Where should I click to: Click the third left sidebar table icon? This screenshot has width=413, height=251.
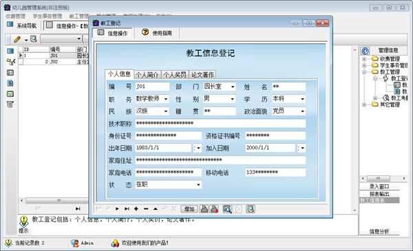[10, 73]
